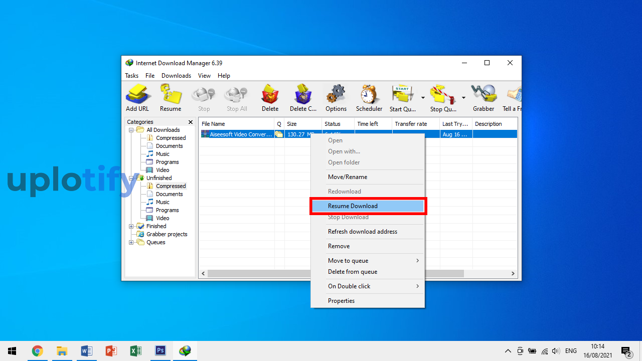
Task: Choose Move/Rename from context menu
Action: pos(368,177)
